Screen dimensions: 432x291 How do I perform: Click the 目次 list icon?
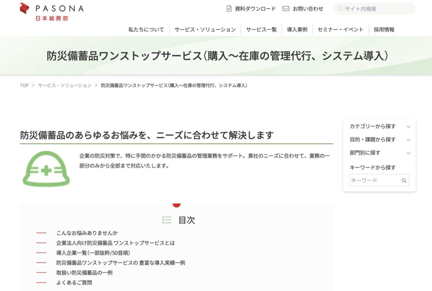pyautogui.click(x=167, y=220)
